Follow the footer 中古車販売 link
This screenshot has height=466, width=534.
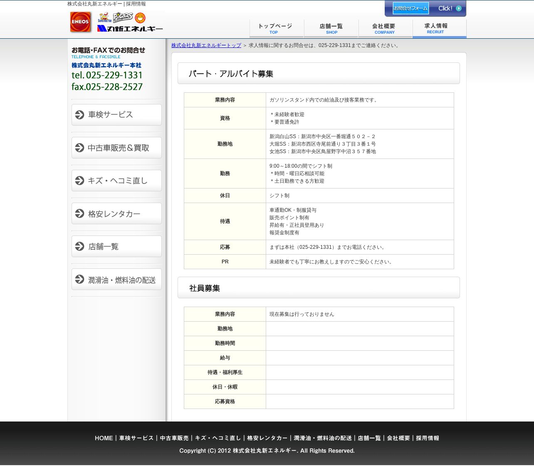tap(174, 438)
